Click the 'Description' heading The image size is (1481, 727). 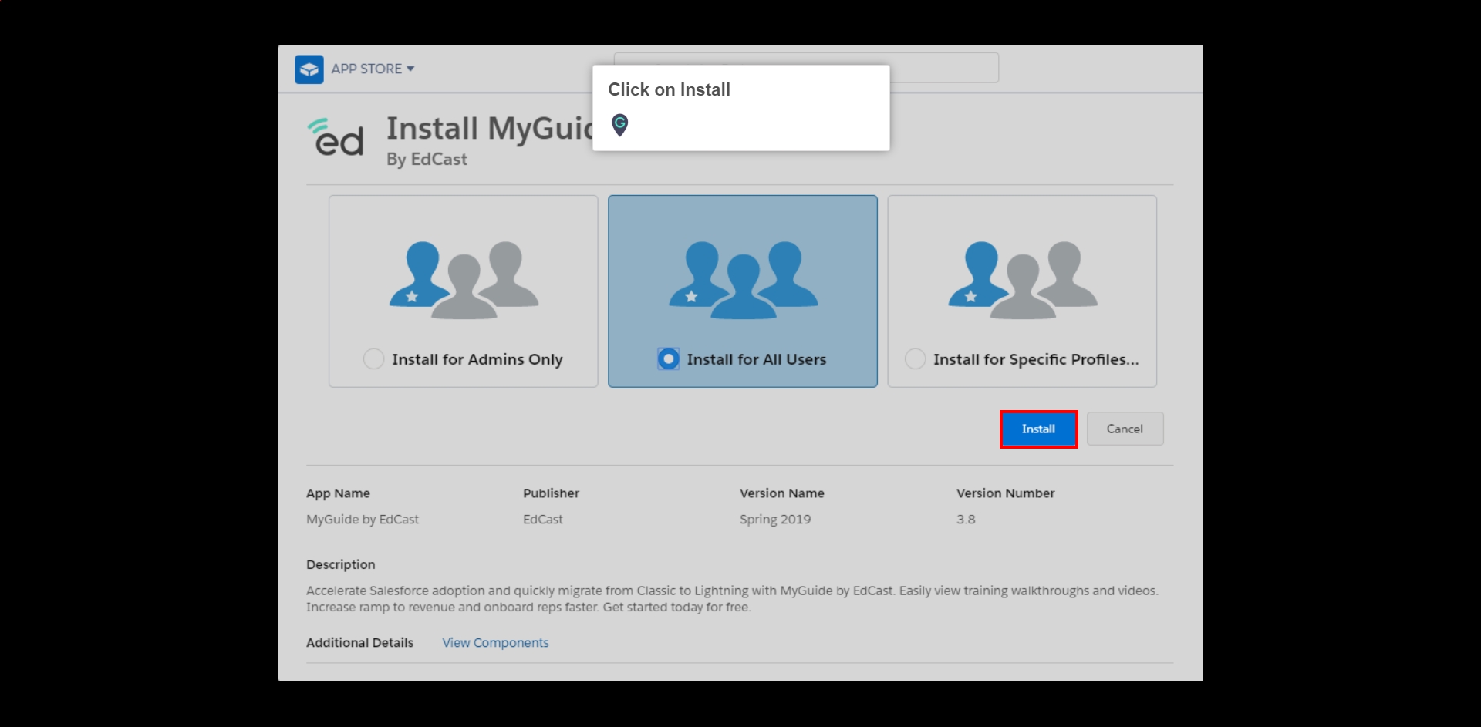pyautogui.click(x=340, y=565)
